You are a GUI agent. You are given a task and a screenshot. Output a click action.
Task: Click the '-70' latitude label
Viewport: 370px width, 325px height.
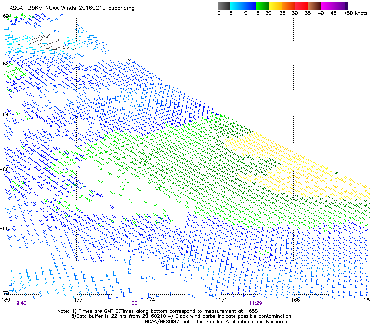5,293
